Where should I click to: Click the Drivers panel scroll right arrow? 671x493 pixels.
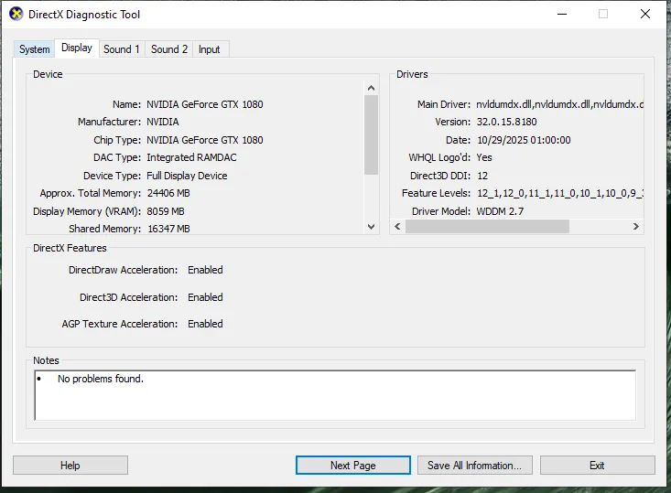coord(637,226)
